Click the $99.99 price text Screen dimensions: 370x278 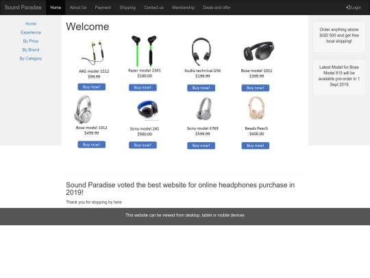click(x=94, y=77)
